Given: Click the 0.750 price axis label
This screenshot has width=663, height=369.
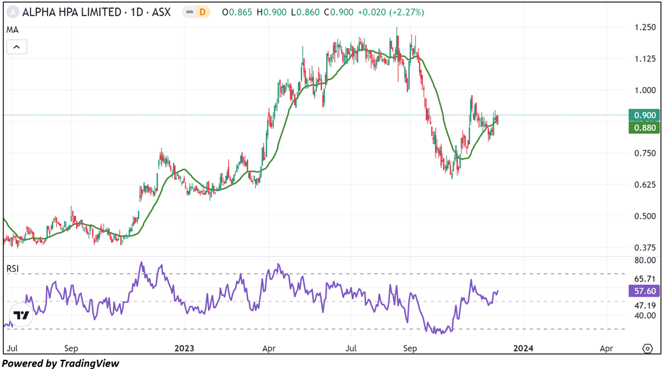Looking at the screenshot, I should (645, 153).
